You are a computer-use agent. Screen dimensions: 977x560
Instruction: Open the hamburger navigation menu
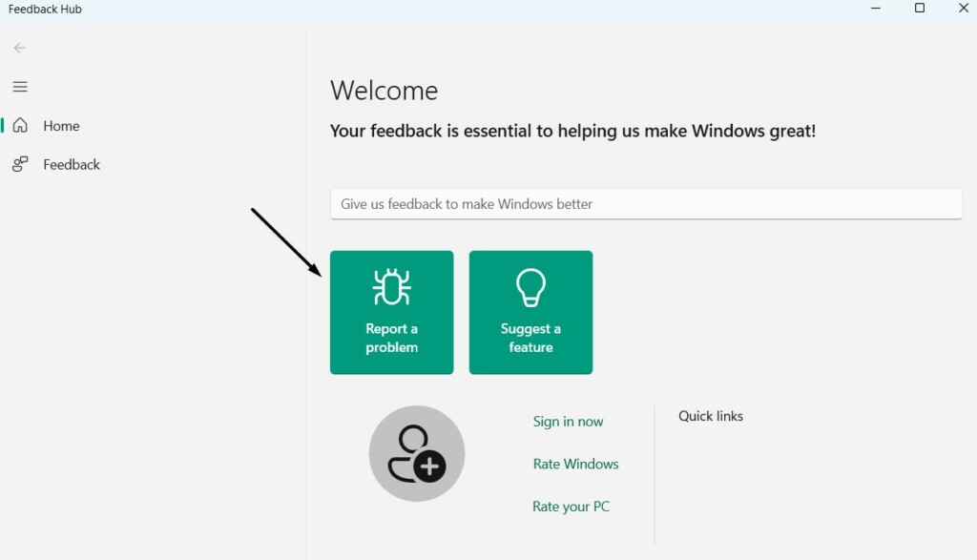(x=20, y=87)
